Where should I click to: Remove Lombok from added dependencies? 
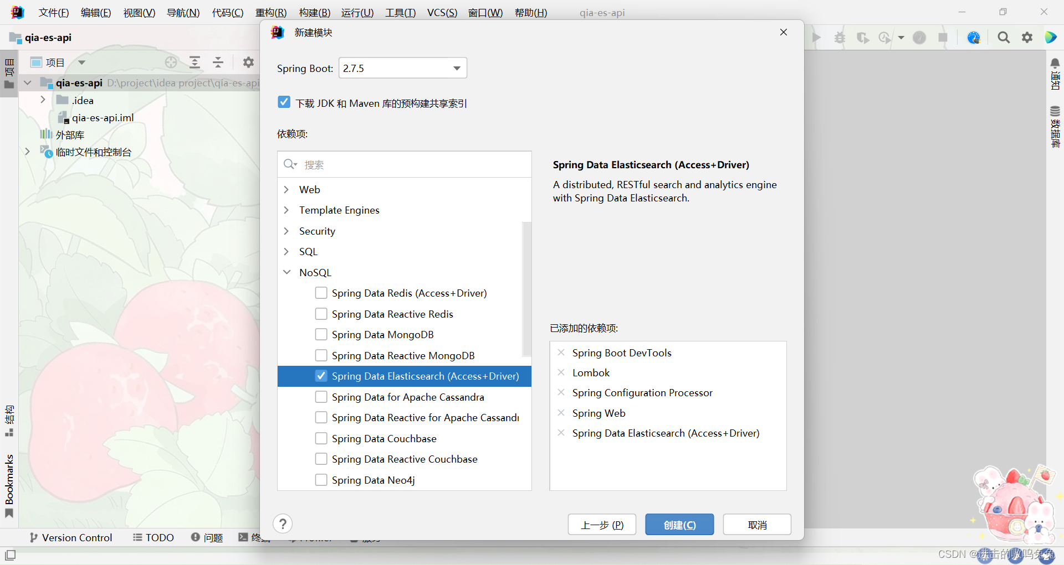pyautogui.click(x=561, y=372)
